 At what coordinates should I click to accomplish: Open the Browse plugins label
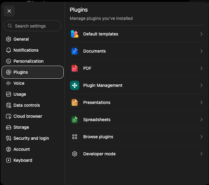[x=98, y=137]
